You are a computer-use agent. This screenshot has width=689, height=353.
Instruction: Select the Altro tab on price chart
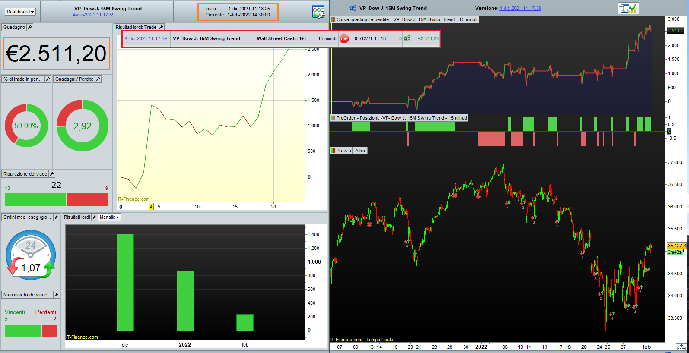pos(360,151)
